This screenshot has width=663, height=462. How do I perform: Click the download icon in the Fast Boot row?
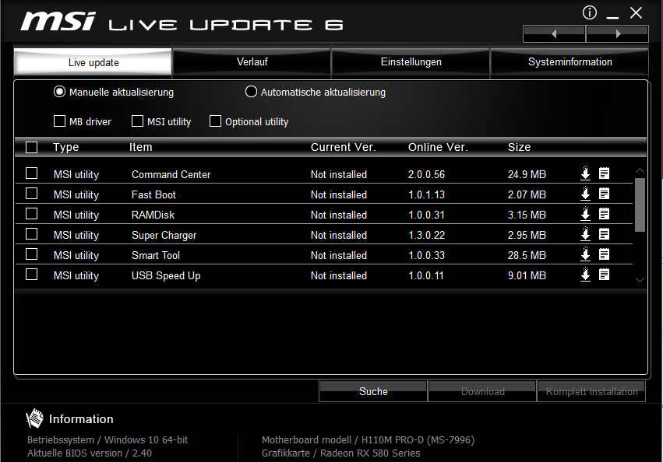[585, 194]
